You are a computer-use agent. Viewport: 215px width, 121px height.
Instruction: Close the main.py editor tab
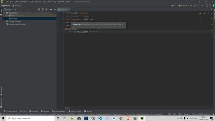[68, 9]
